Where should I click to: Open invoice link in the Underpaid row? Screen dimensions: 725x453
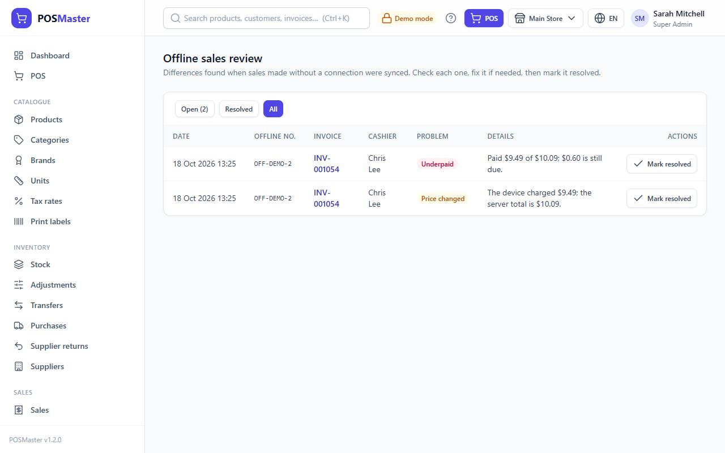click(x=326, y=164)
